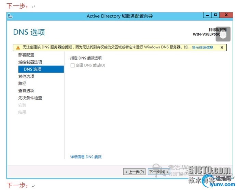
Task: Click the wizard icon in the title bar
Action: [10, 16]
